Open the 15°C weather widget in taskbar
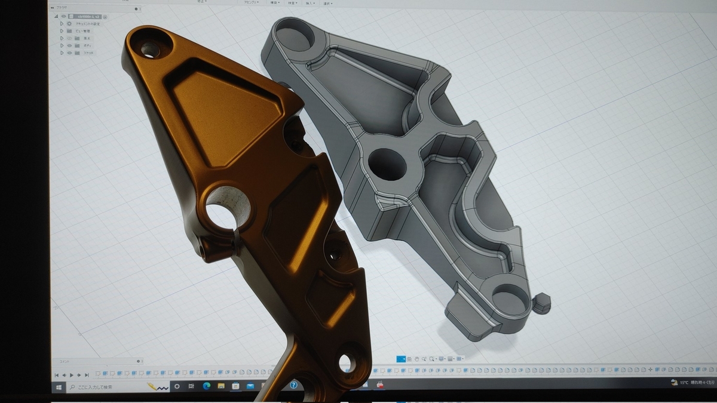The image size is (717, 403). point(693,382)
